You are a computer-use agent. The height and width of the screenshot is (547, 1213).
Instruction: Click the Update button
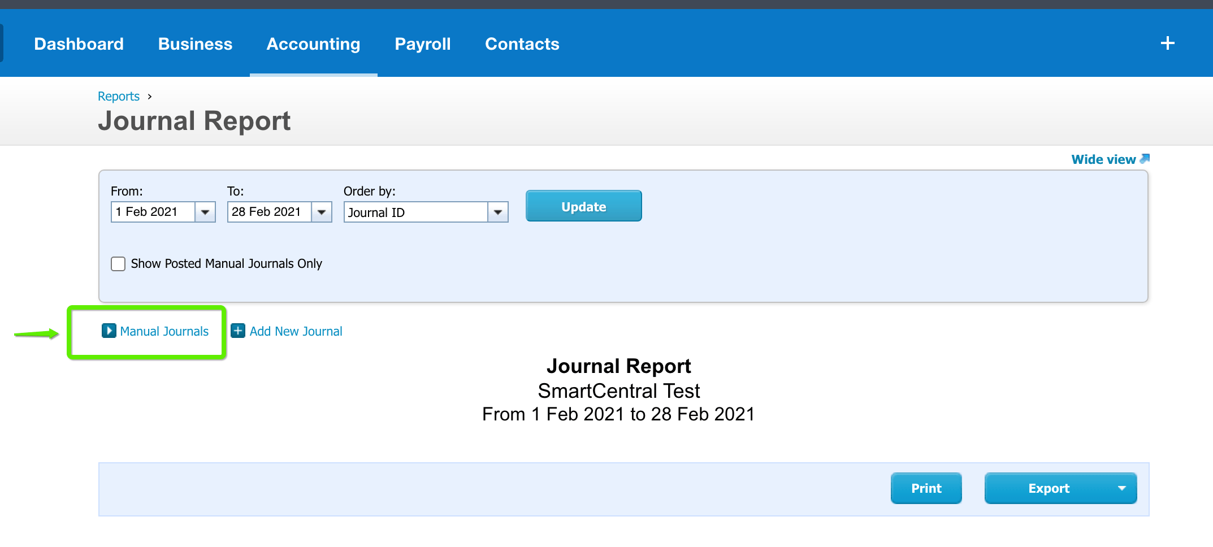(x=583, y=206)
